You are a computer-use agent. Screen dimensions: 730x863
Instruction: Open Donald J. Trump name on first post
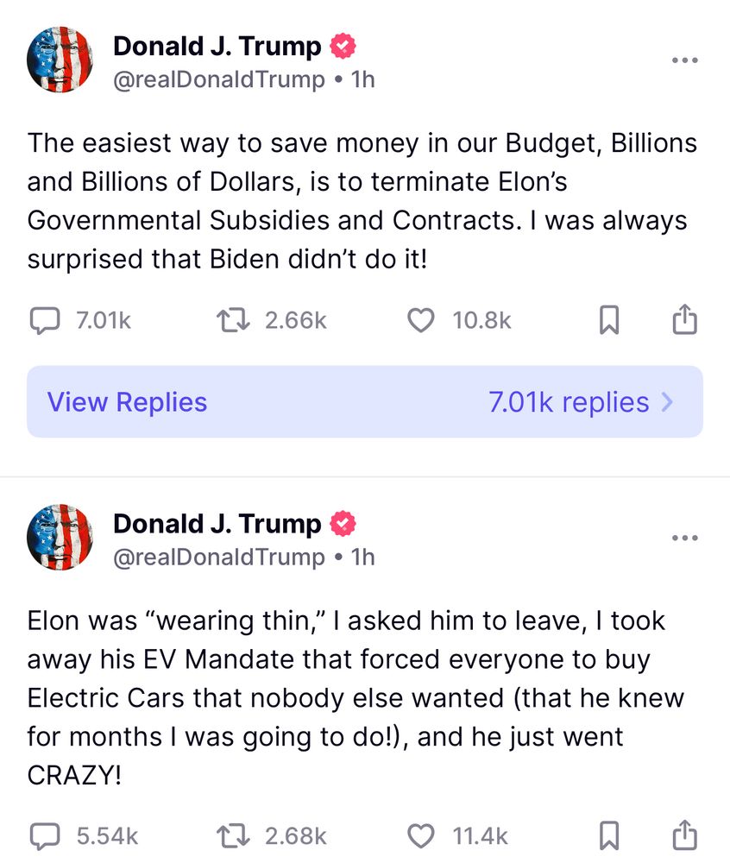pos(217,47)
